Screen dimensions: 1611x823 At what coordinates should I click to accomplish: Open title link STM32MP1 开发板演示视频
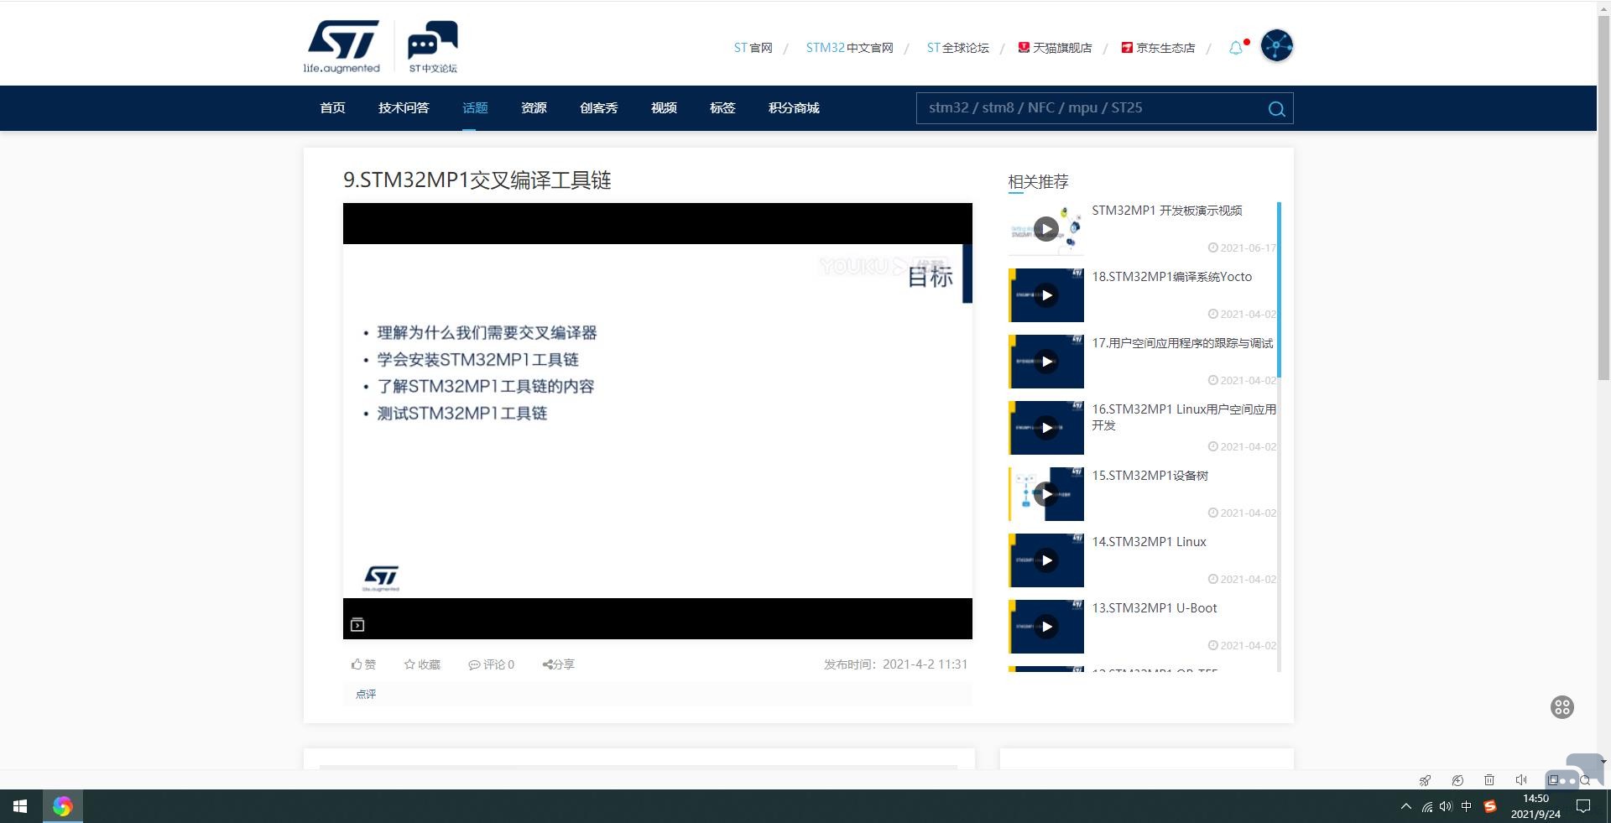1167,211
